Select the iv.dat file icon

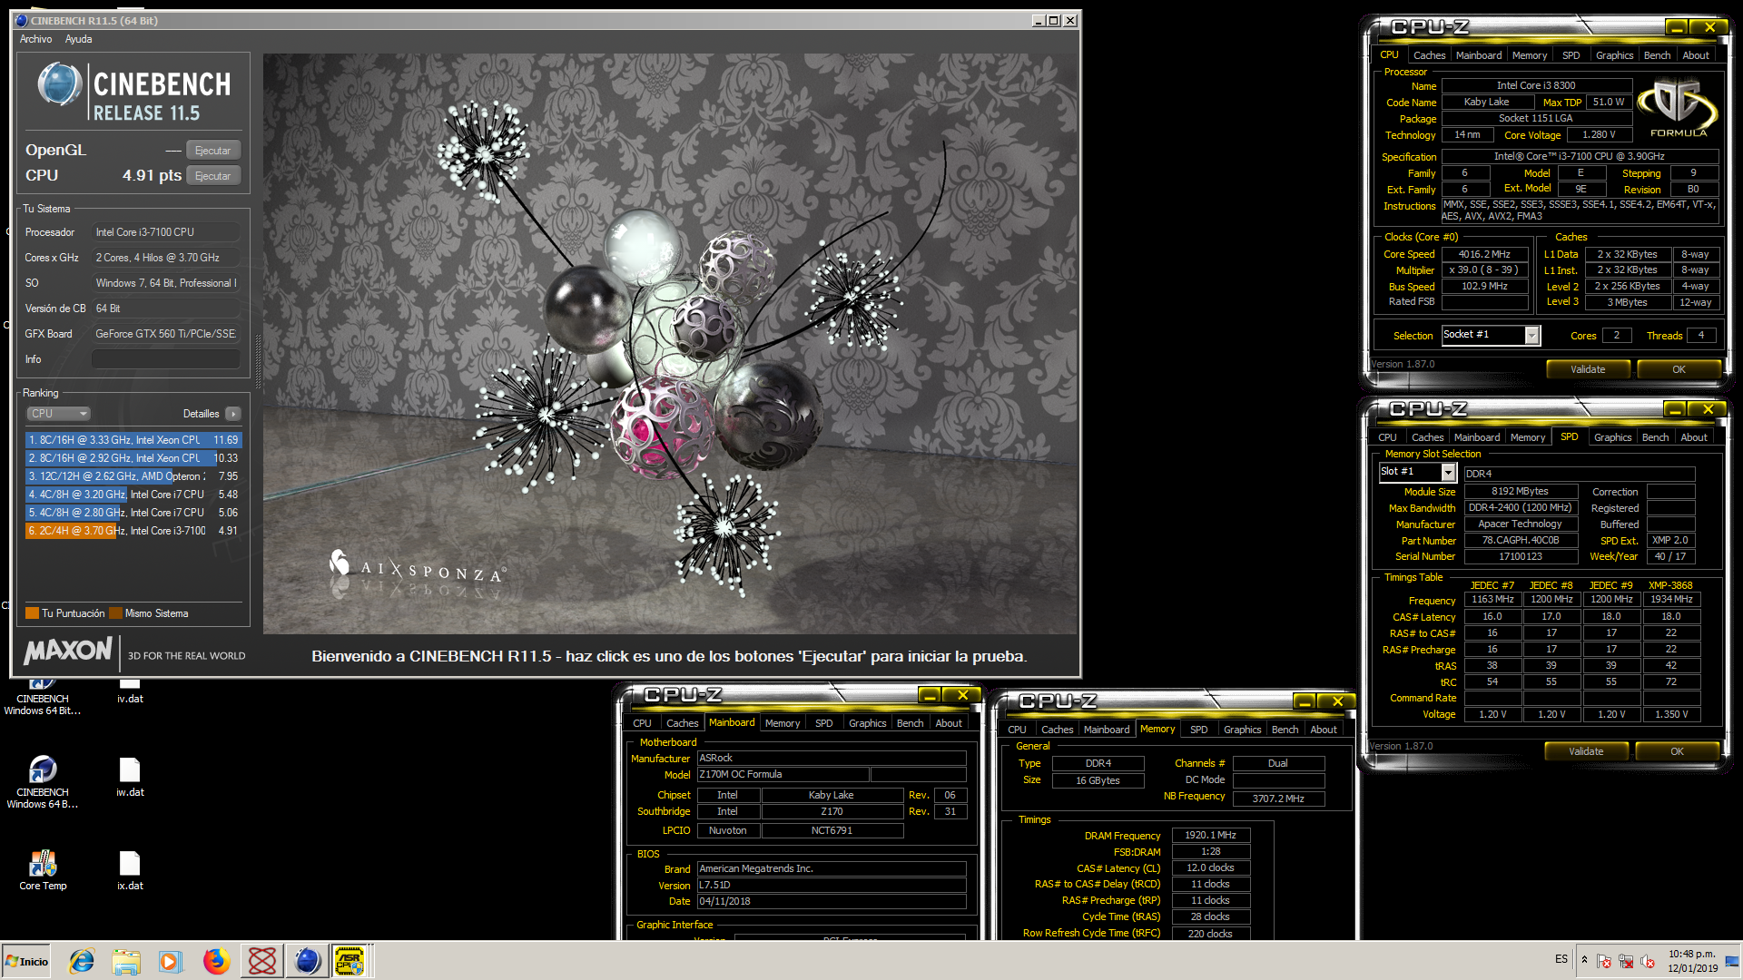pyautogui.click(x=130, y=691)
